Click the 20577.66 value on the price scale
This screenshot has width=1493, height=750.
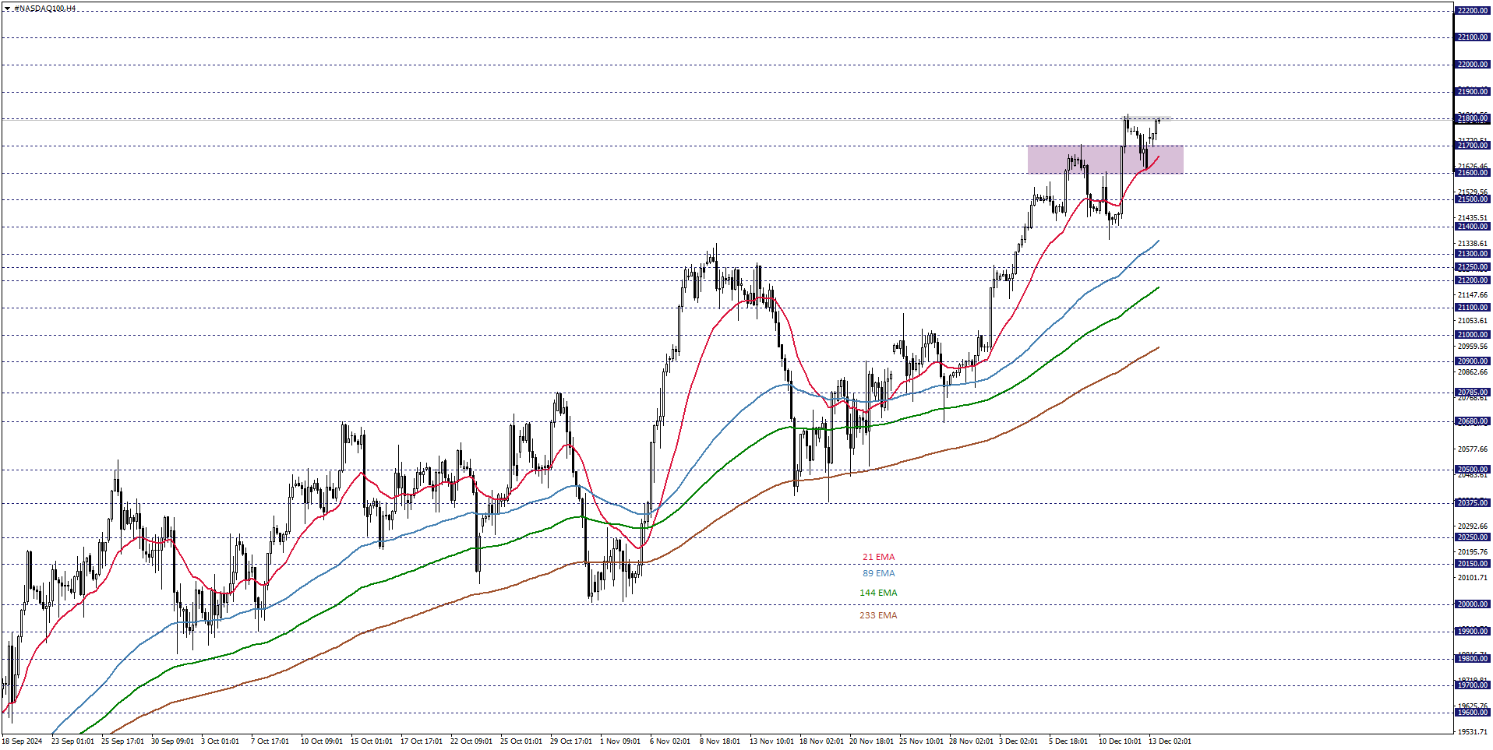tap(1473, 449)
